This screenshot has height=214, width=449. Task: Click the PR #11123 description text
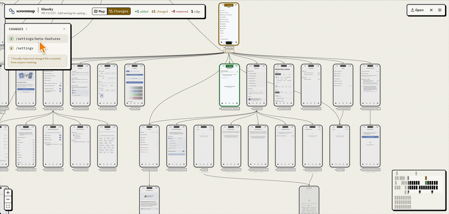(64, 13)
